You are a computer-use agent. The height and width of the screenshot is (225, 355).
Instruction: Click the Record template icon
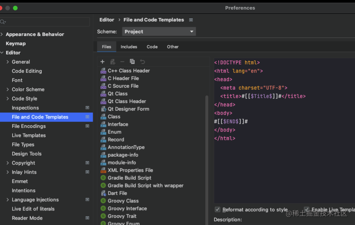pos(103,140)
